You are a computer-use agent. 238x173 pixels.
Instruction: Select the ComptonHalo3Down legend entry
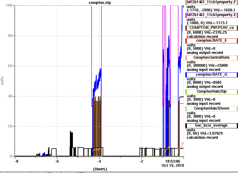click(212, 108)
